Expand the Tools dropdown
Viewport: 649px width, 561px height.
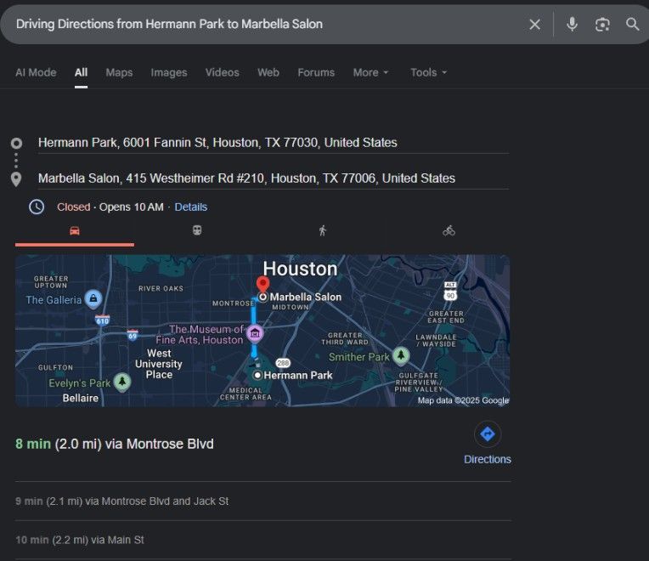tap(428, 72)
